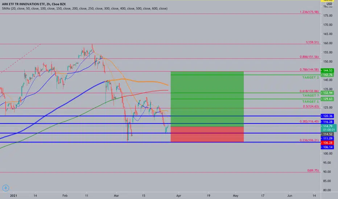
Task: Select the 0.5(124.63) Fibonacci level label
Action: point(311,106)
